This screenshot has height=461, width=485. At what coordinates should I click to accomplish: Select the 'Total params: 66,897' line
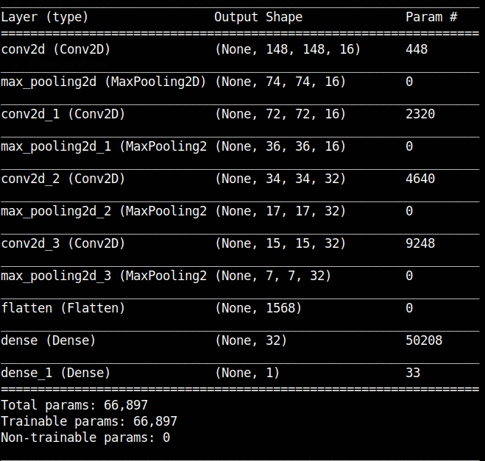(74, 405)
